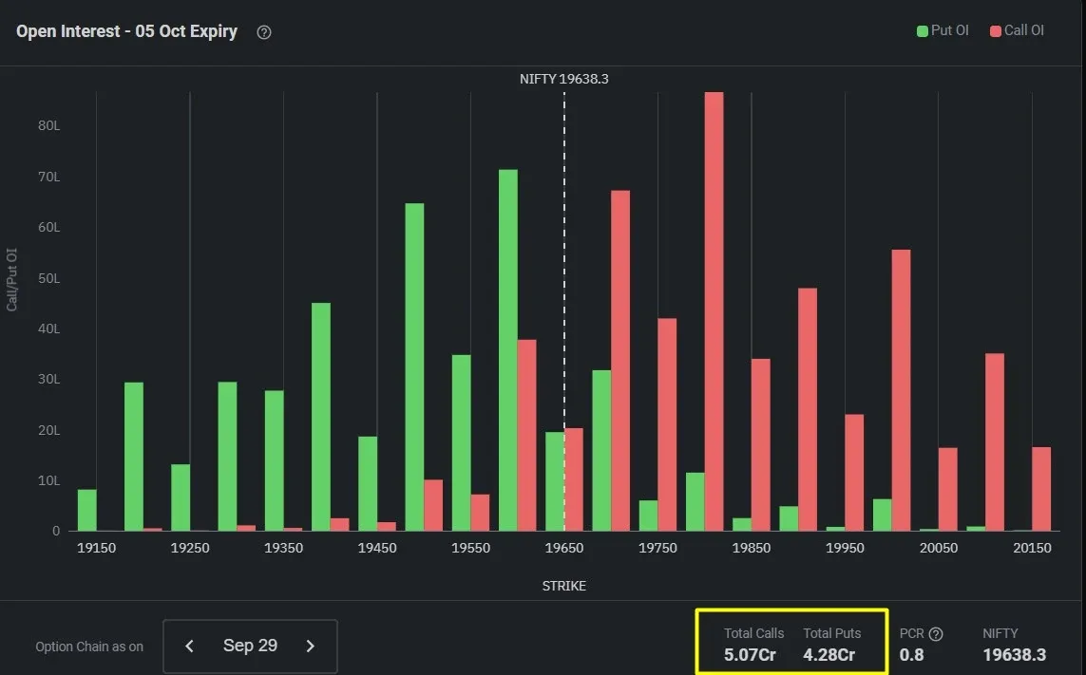Open the help icon beside Open Interest title

point(264,32)
